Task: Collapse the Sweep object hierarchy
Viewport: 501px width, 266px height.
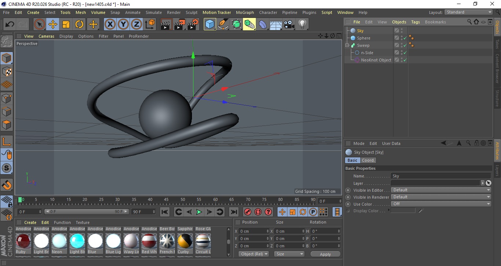Action: pos(347,45)
